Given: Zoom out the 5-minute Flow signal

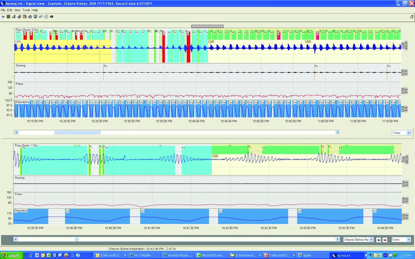Looking at the screenshot, I should 404,161.
